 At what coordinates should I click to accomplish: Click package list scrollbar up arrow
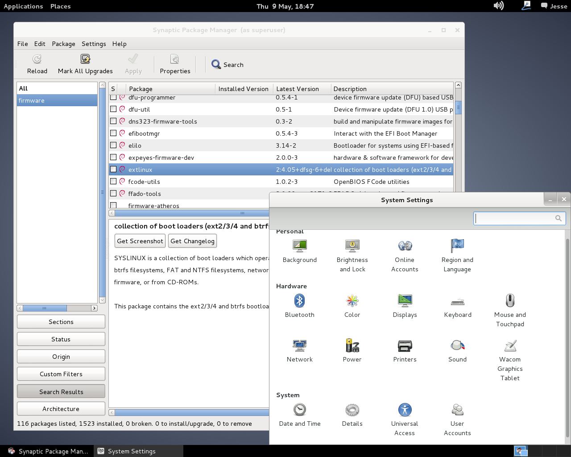coord(458,85)
